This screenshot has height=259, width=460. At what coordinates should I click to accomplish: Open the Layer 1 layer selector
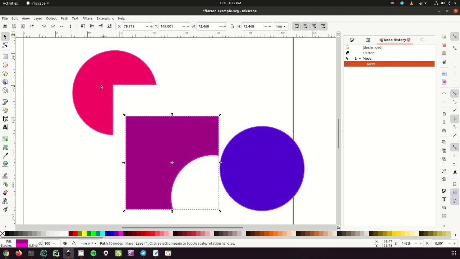89,244
